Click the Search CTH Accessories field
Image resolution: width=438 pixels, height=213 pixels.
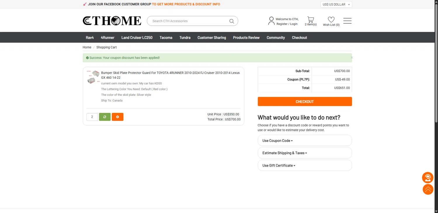pyautogui.click(x=190, y=21)
